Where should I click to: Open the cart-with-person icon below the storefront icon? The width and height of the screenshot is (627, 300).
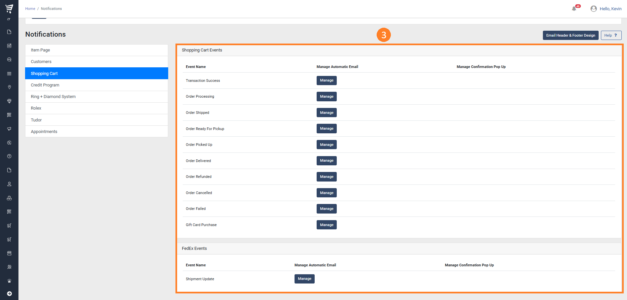pyautogui.click(x=9, y=267)
